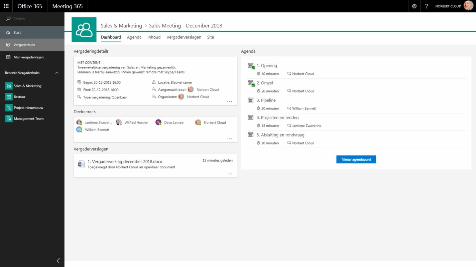Click the Nieuw agendapunt button

click(356, 159)
